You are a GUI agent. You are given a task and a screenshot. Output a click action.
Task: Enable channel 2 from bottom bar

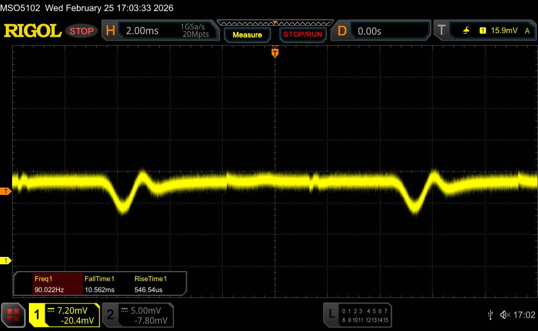pyautogui.click(x=110, y=314)
